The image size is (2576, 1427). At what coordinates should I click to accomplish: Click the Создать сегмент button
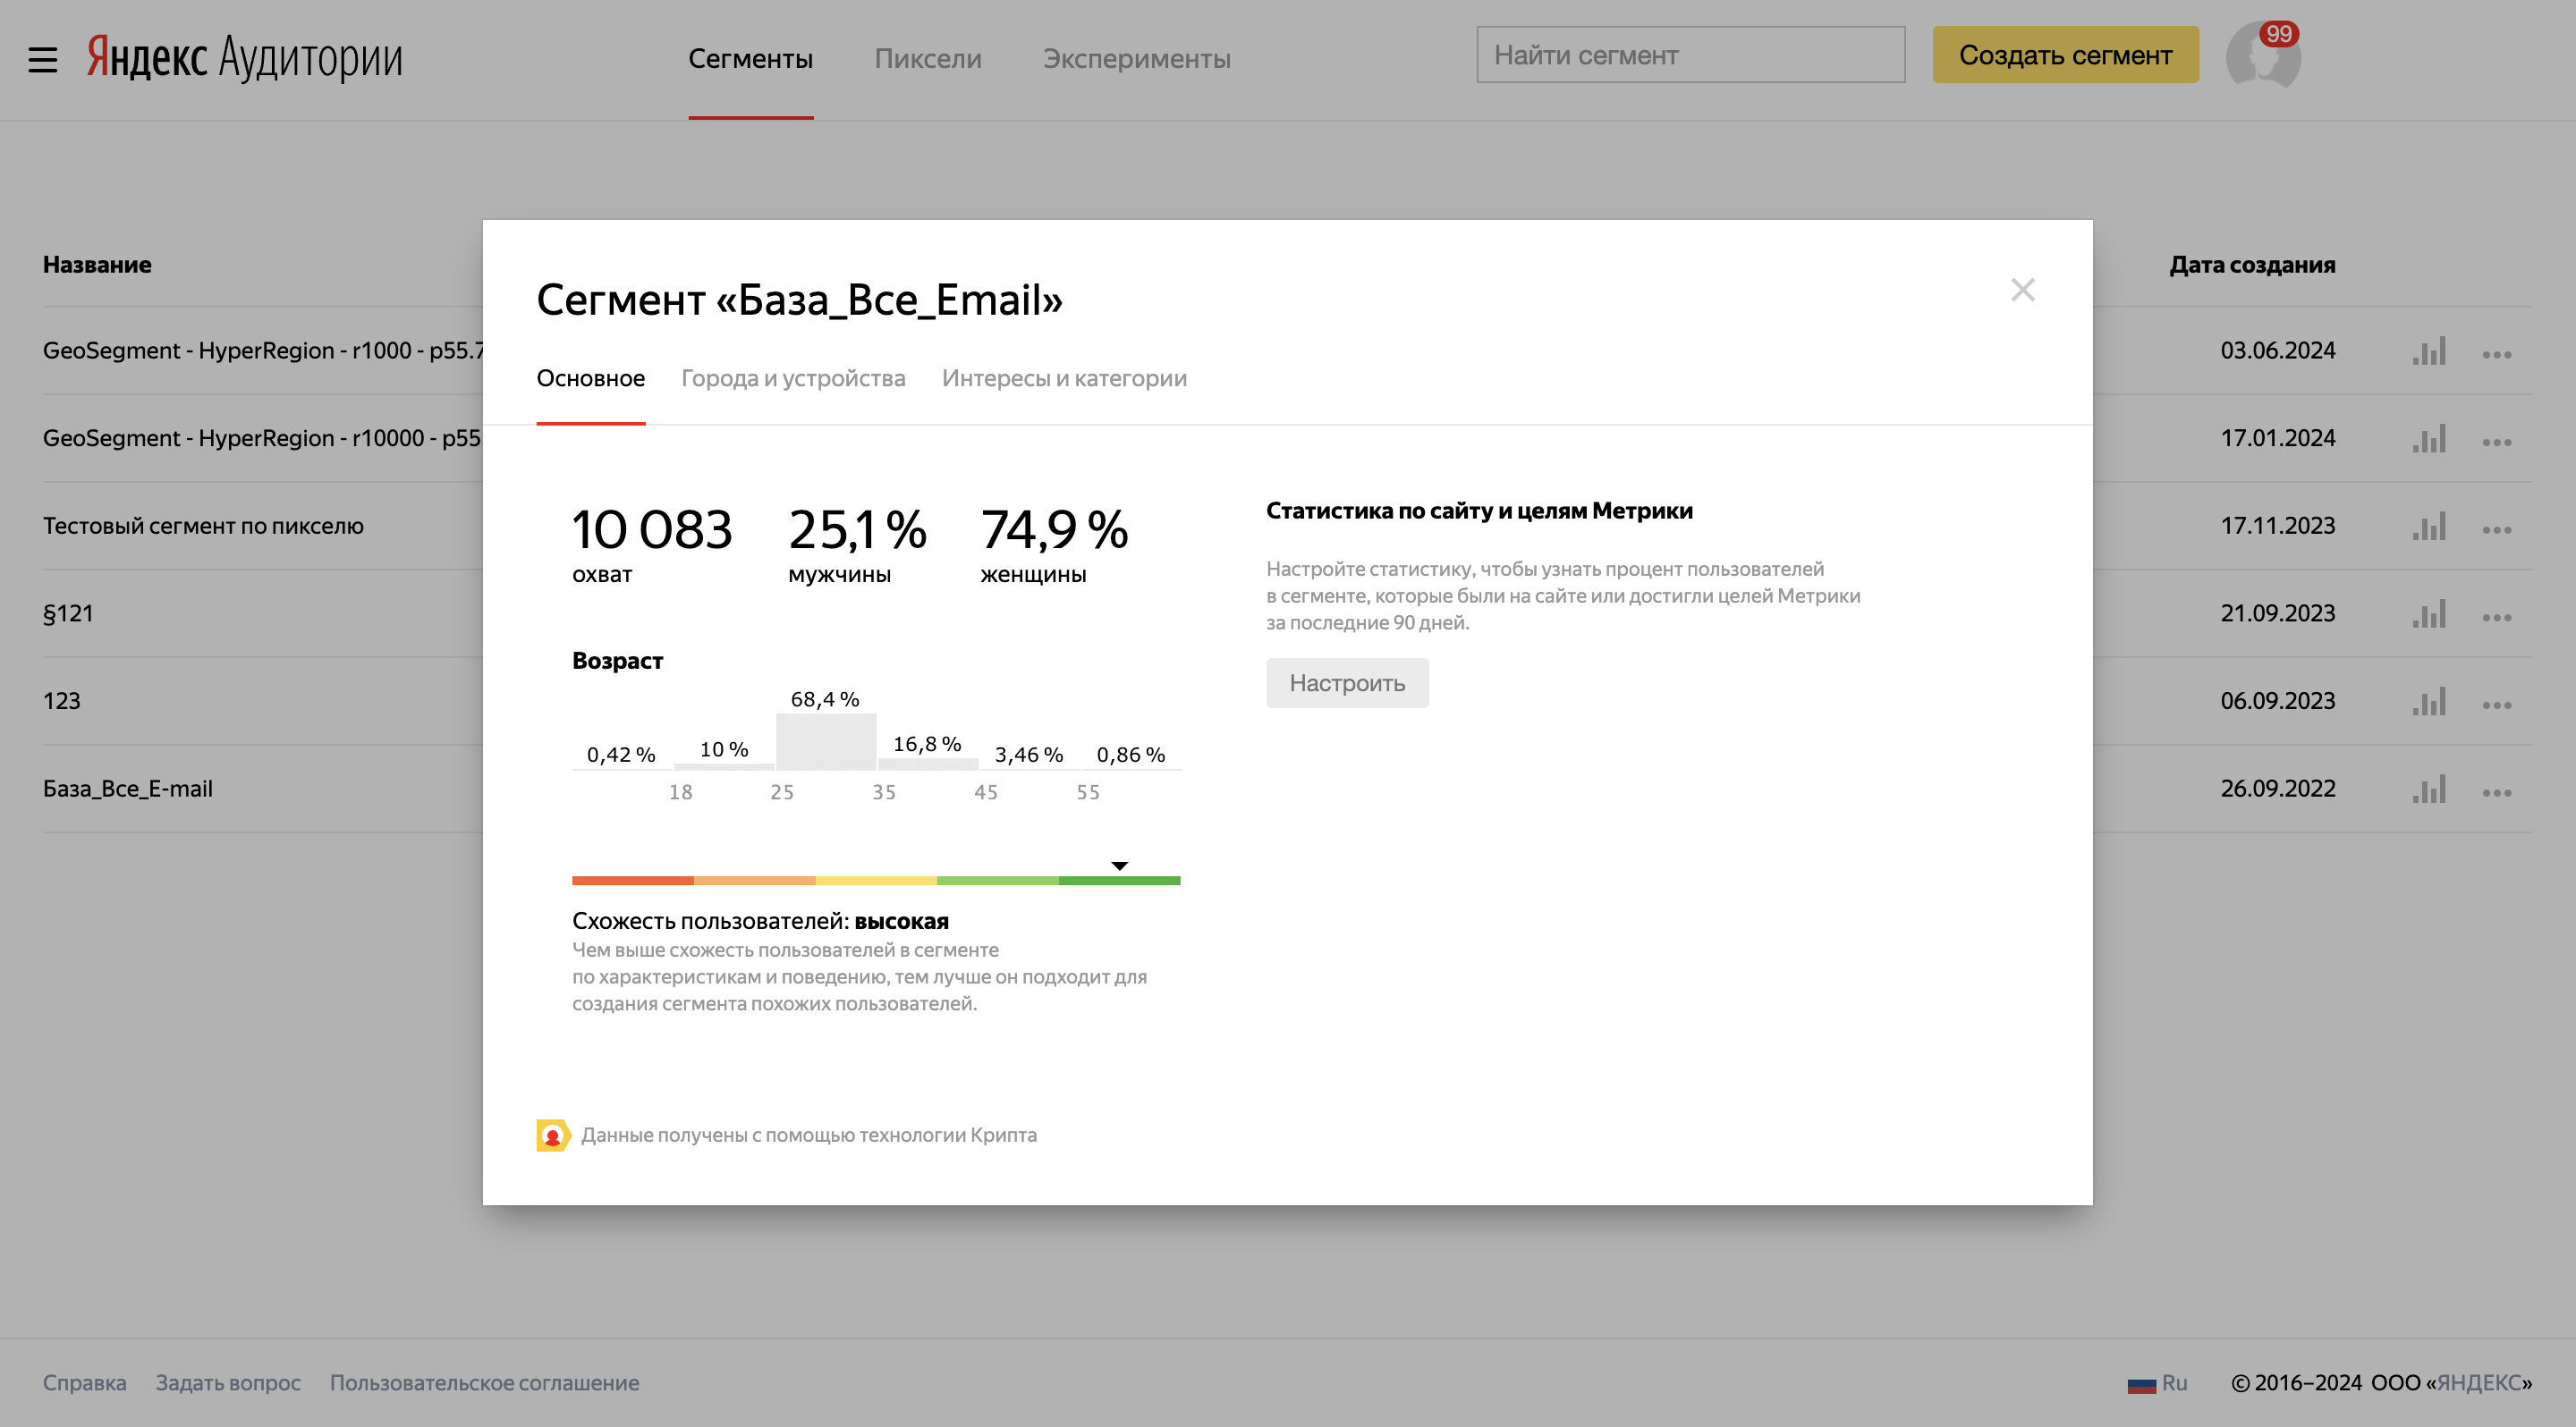tap(2065, 55)
